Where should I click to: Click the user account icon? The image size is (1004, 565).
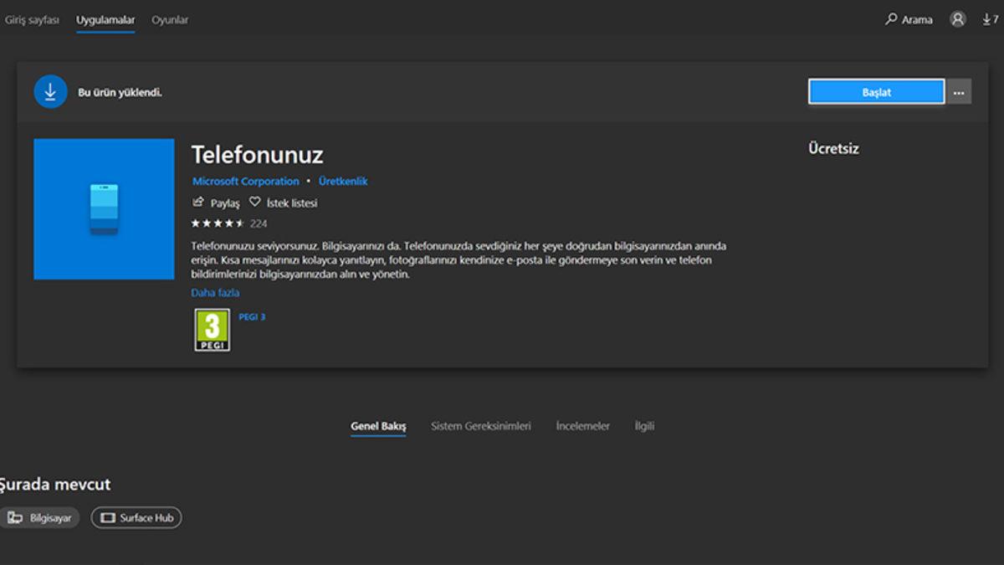959,18
